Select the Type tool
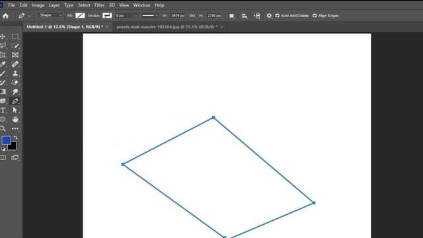The width and height of the screenshot is (423, 238). click(3, 110)
